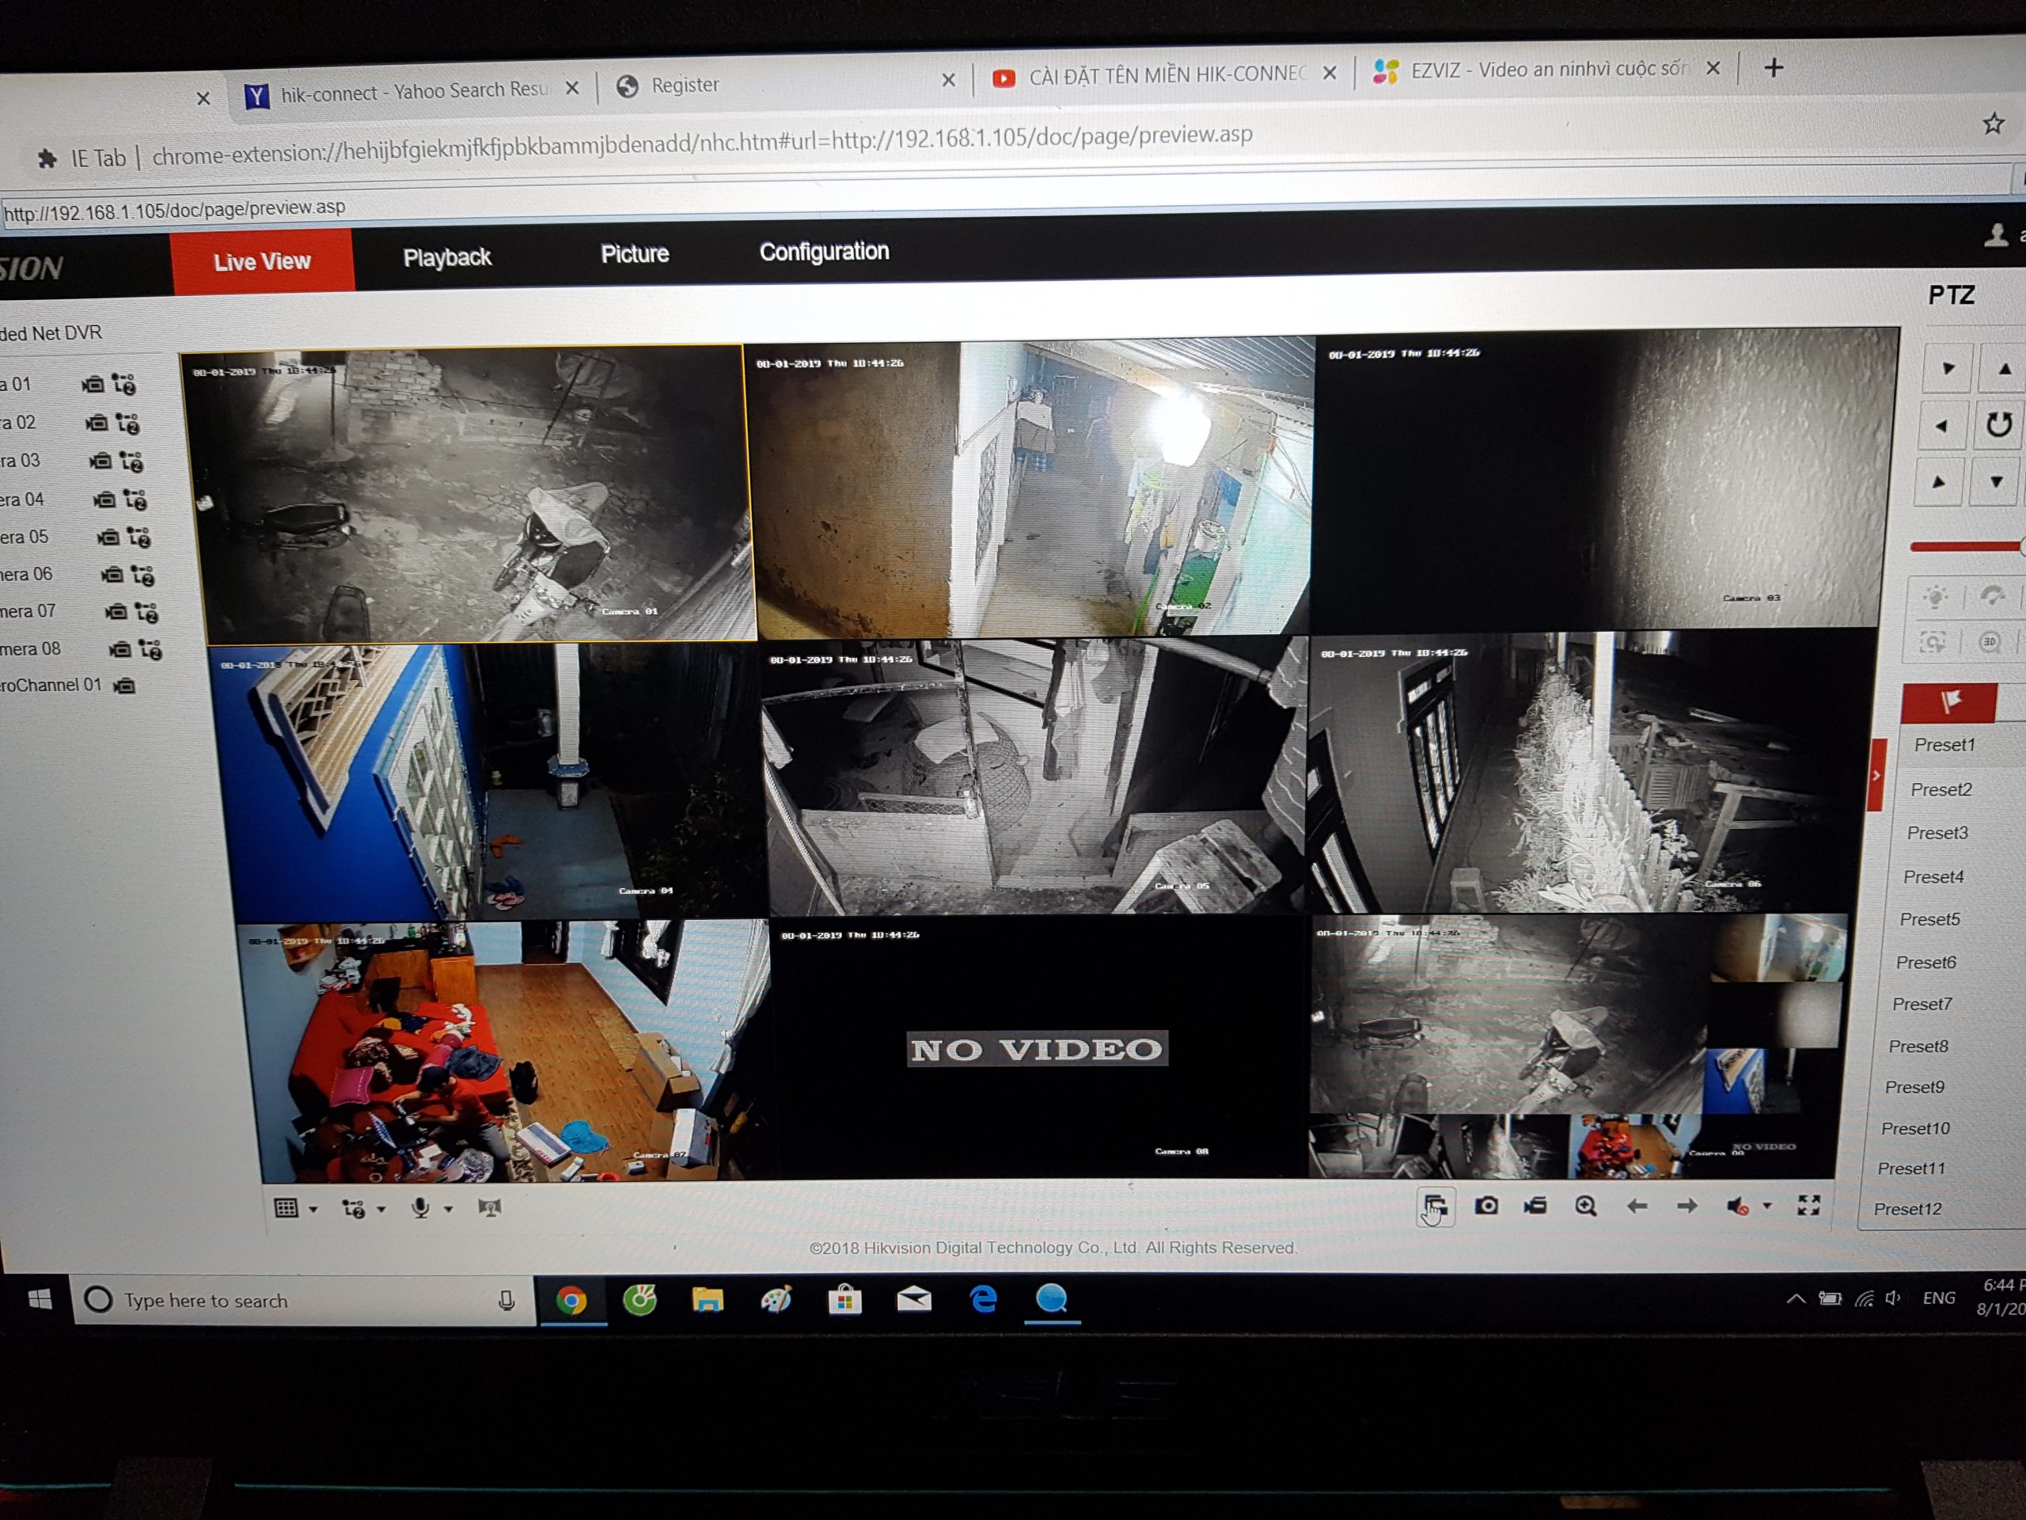Select Preset10 in PTZ list

[x=1914, y=1129]
